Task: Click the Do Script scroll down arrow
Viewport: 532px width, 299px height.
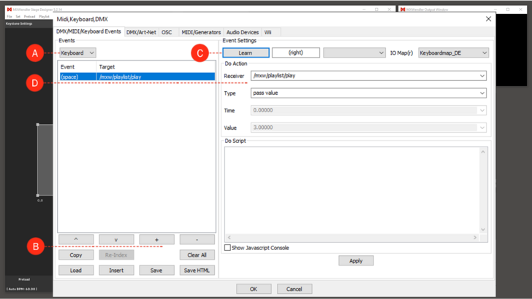Action: point(483,230)
